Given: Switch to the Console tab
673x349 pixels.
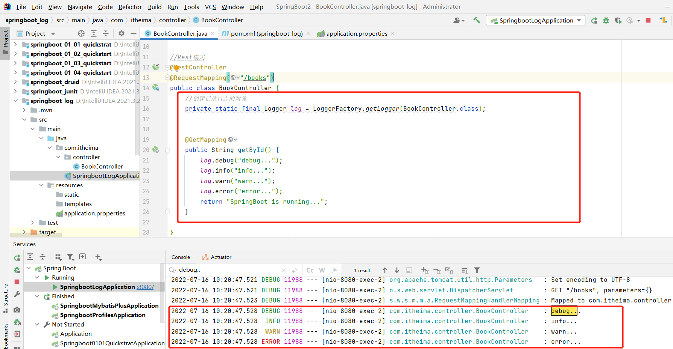Looking at the screenshot, I should coord(181,257).
